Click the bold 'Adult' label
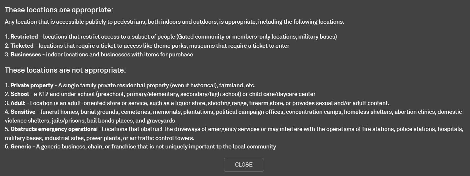 18,103
